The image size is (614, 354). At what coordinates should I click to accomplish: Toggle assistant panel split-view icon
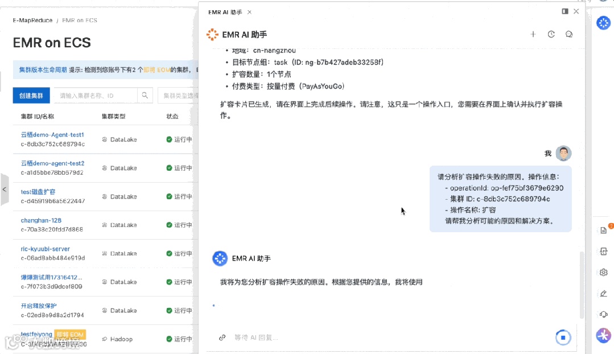564,11
